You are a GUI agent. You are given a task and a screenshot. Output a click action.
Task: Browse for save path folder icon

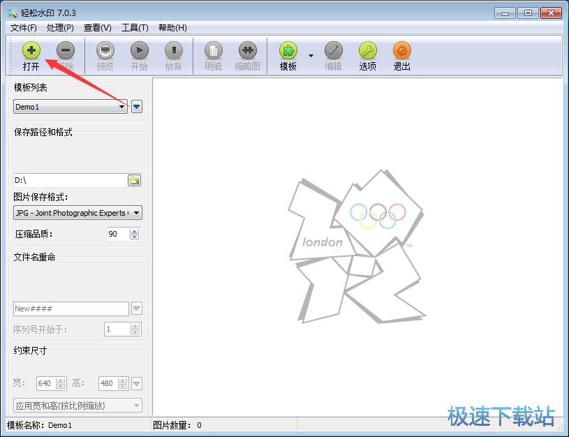pos(134,180)
